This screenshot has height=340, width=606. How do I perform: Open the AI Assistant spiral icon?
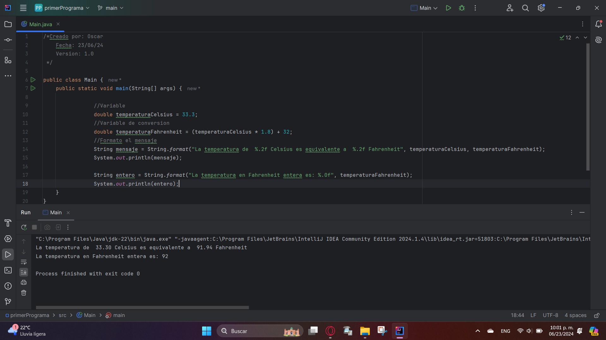pos(598,40)
